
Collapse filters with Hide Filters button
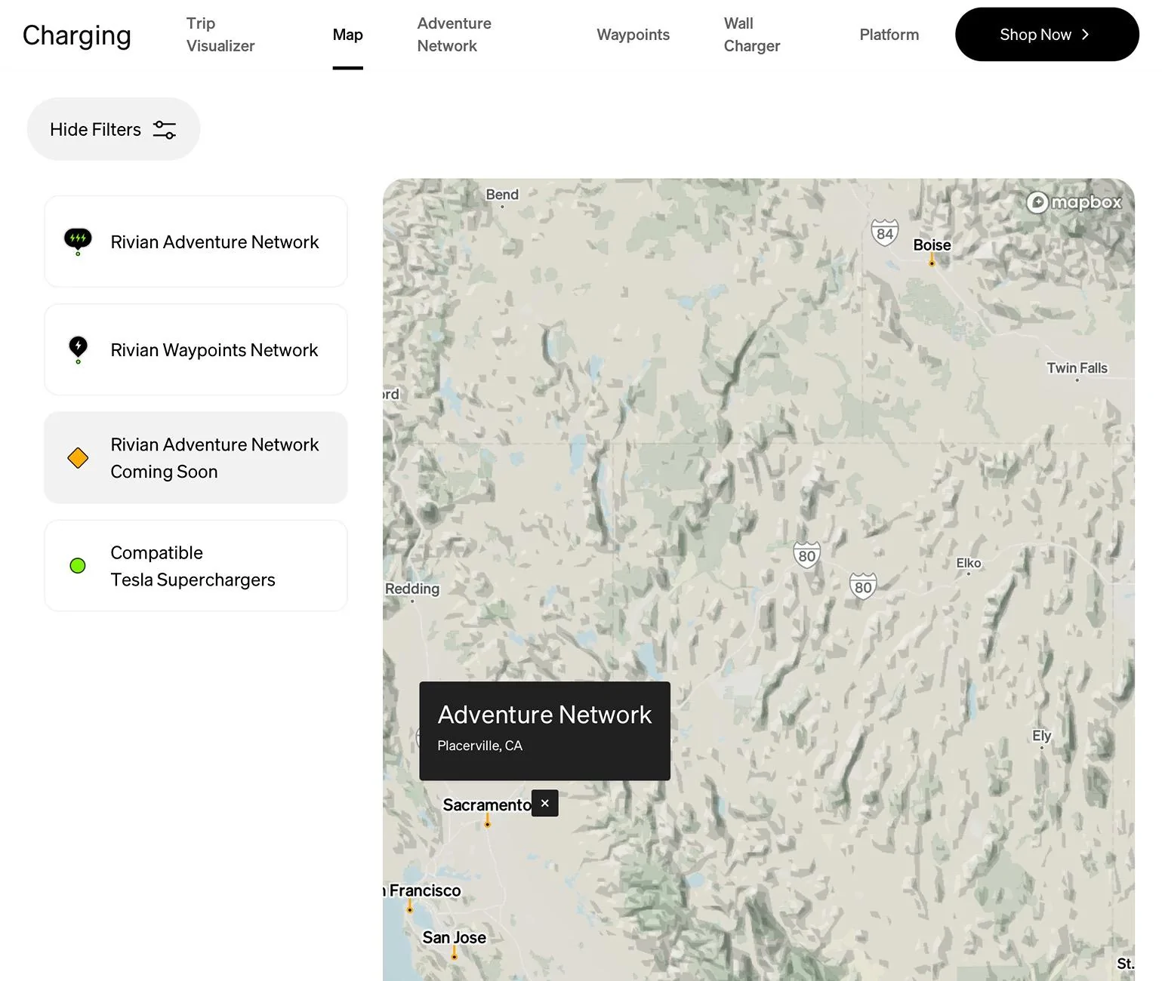113,129
